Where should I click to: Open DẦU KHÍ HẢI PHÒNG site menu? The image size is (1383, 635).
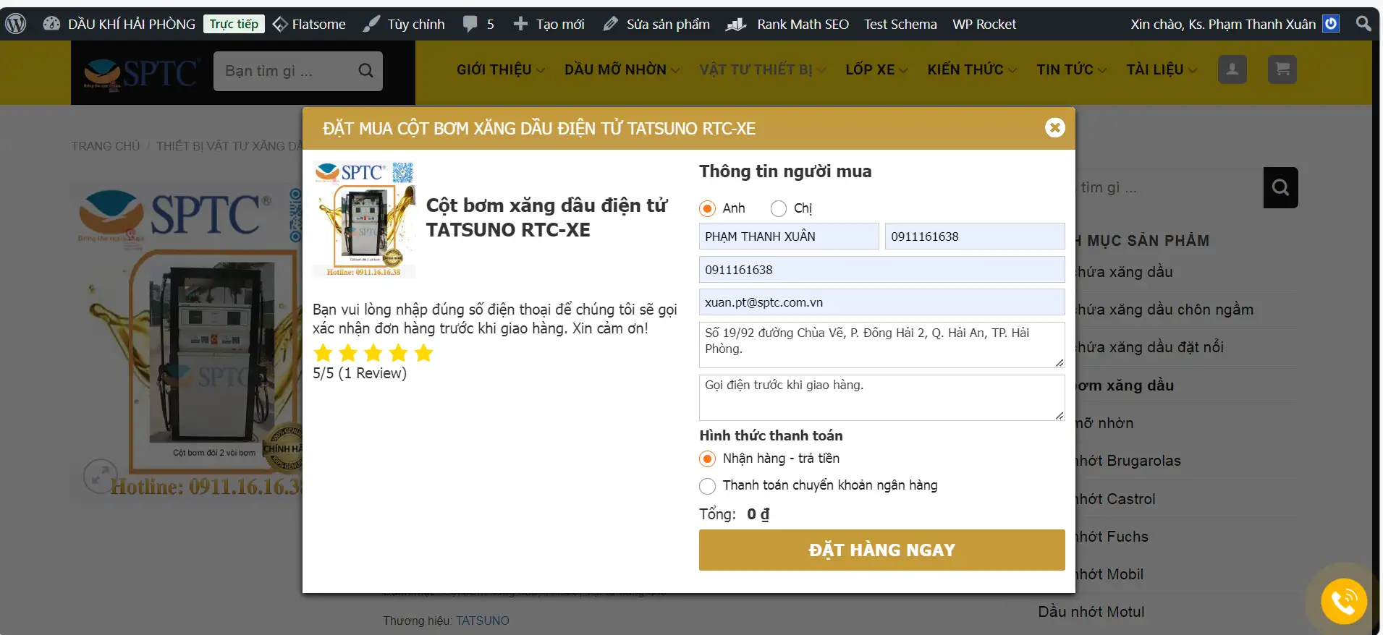coord(132,24)
